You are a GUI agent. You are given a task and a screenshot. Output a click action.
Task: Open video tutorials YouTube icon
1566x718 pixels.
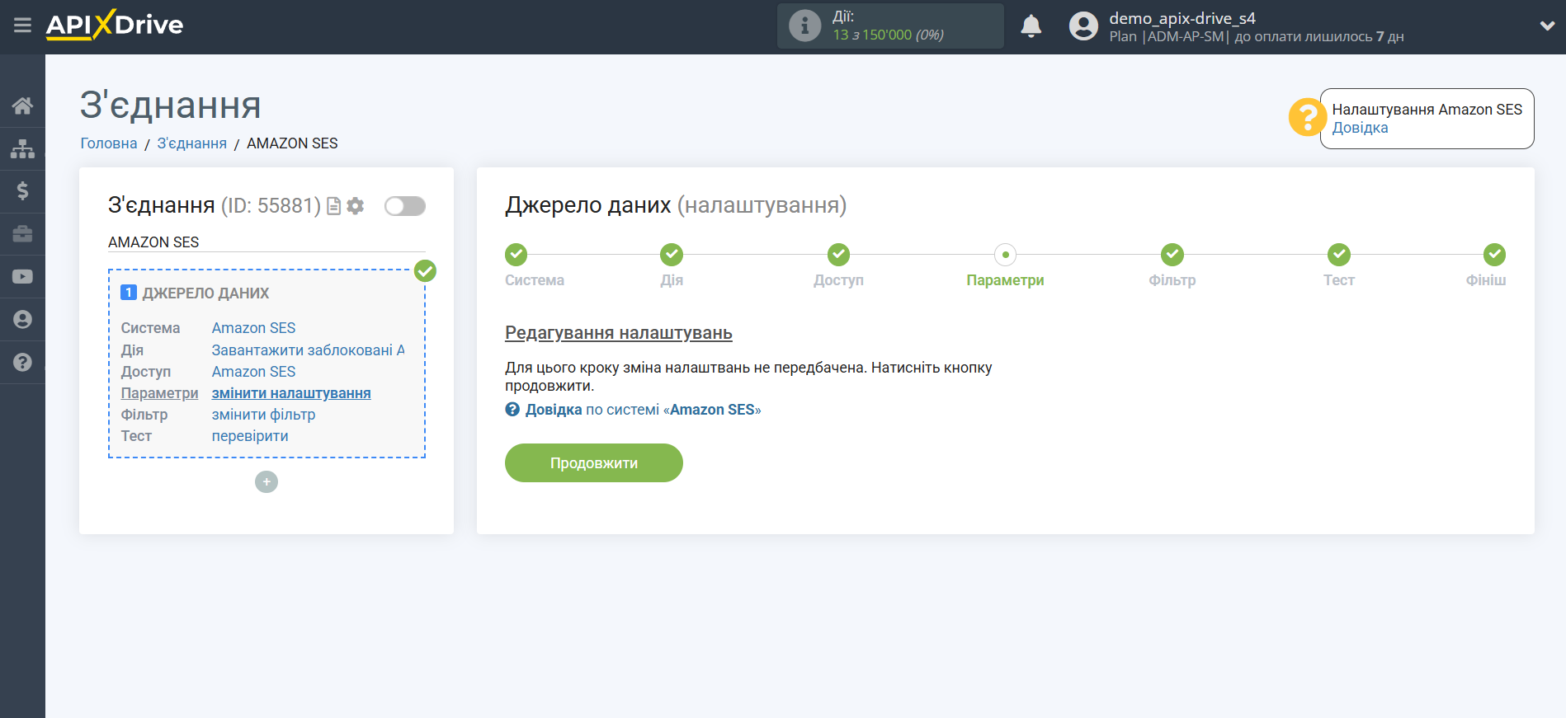tap(22, 277)
